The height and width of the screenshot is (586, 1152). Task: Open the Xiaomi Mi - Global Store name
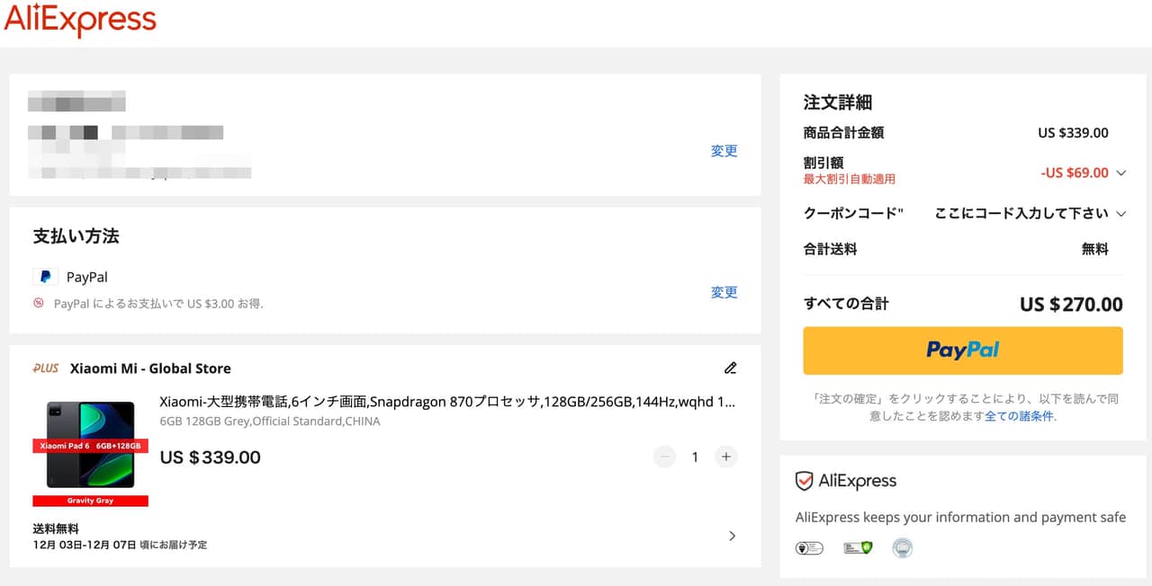(150, 368)
